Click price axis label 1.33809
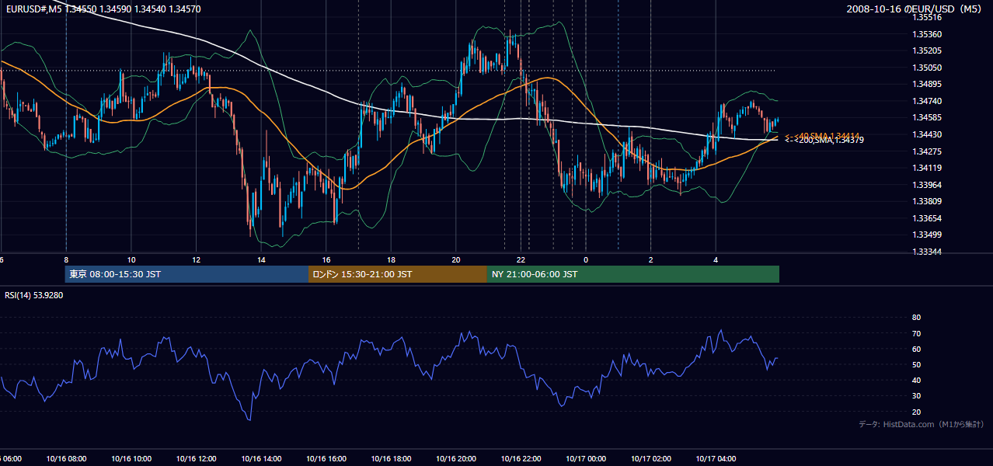This screenshot has height=466, width=993. tap(926, 201)
